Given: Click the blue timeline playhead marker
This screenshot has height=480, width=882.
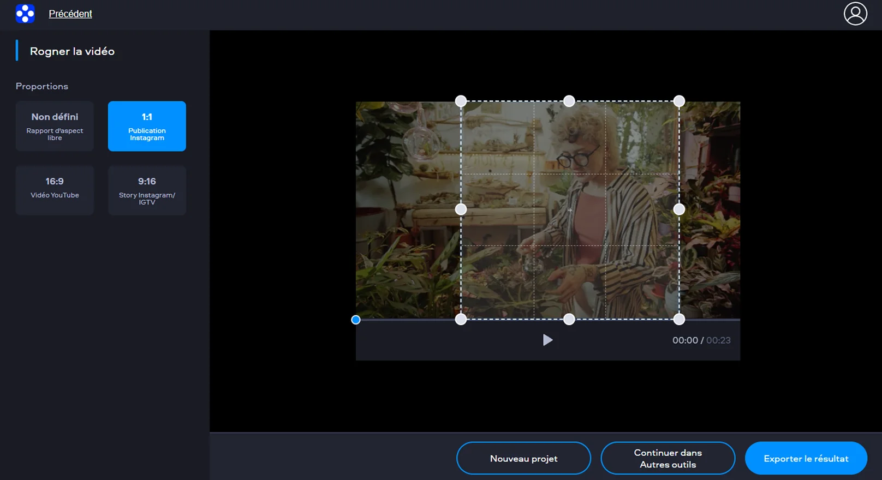Looking at the screenshot, I should 356,320.
